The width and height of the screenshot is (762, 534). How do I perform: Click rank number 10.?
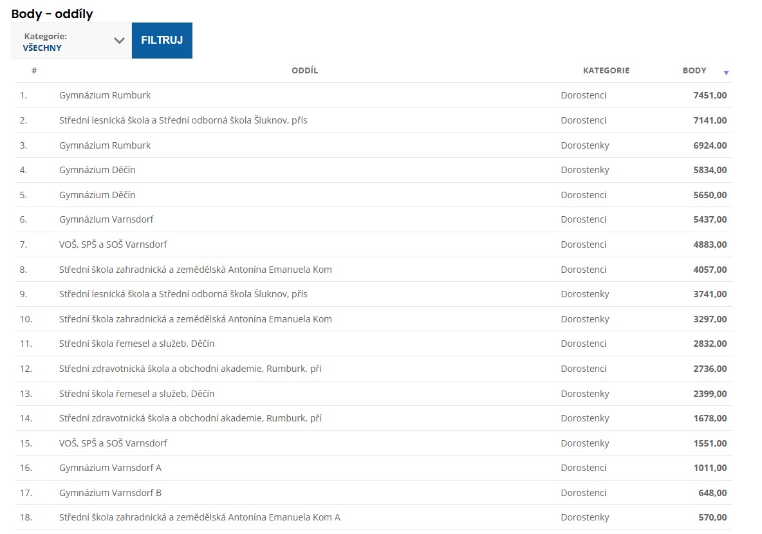tap(26, 319)
